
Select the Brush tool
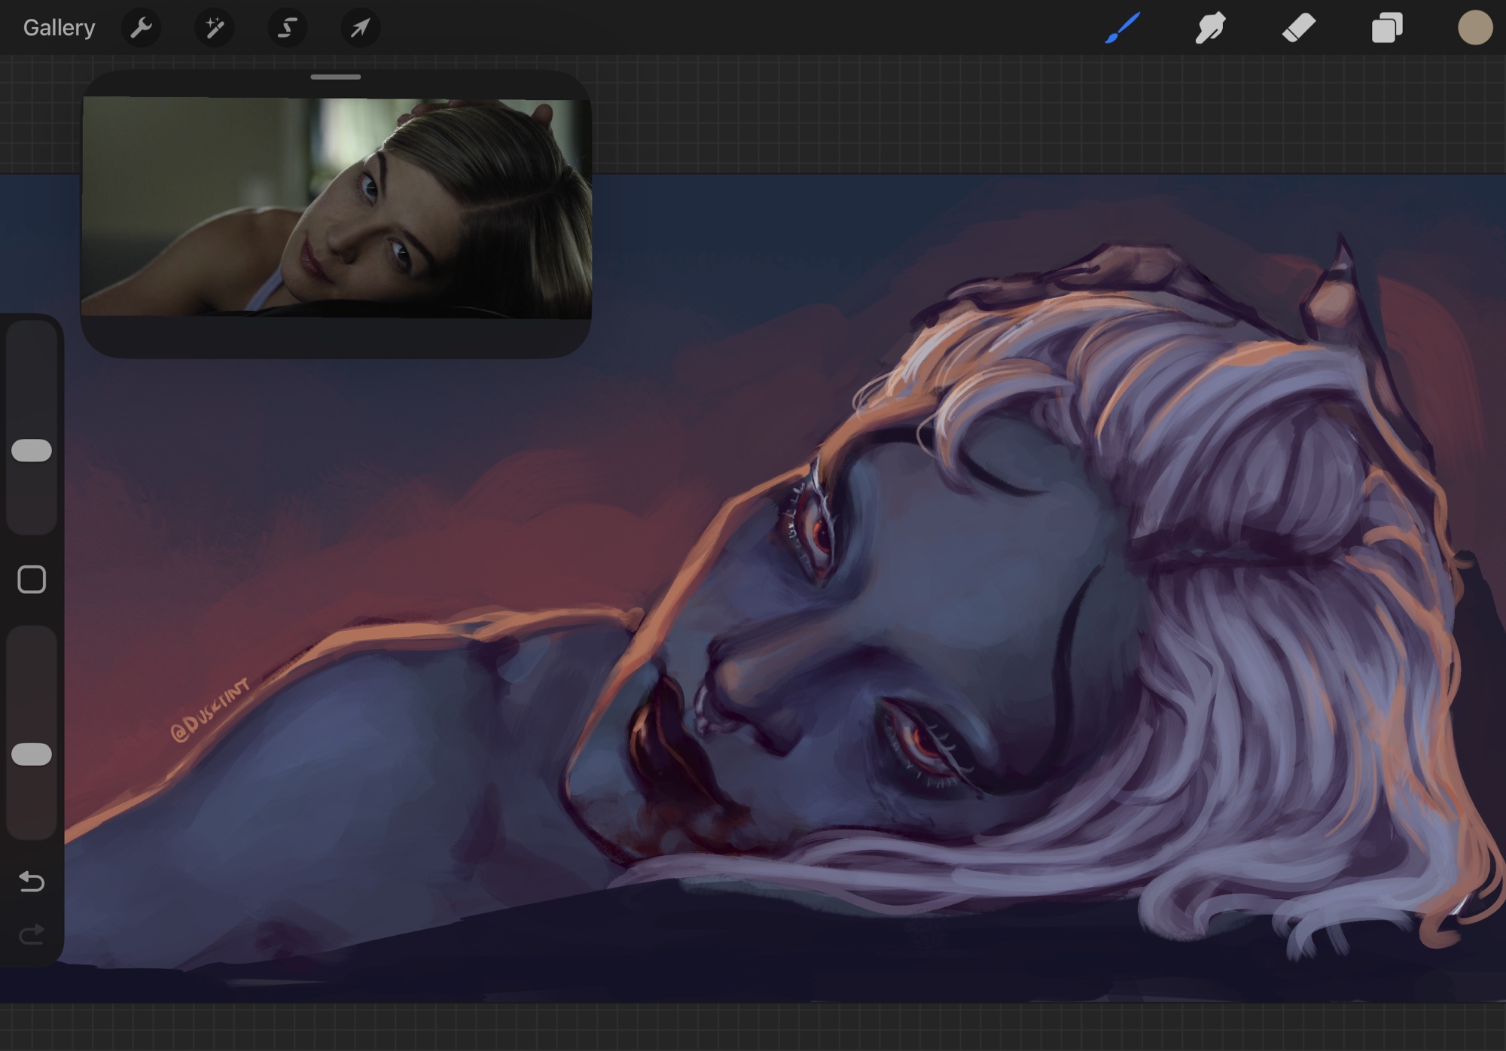1122,28
